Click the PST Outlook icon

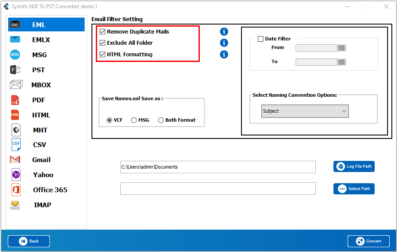point(15,70)
